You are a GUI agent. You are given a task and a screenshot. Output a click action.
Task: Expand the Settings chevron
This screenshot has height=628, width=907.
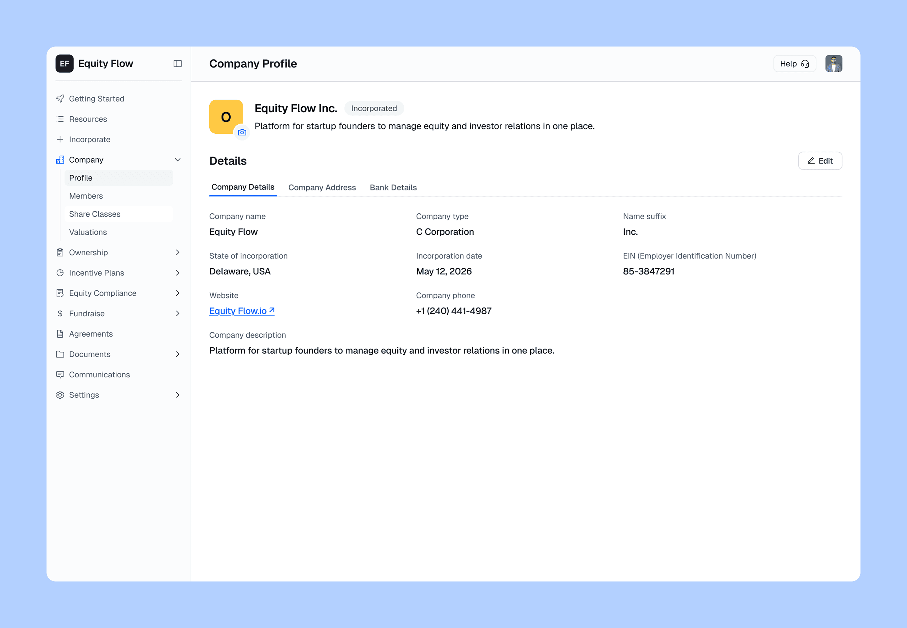(x=177, y=395)
